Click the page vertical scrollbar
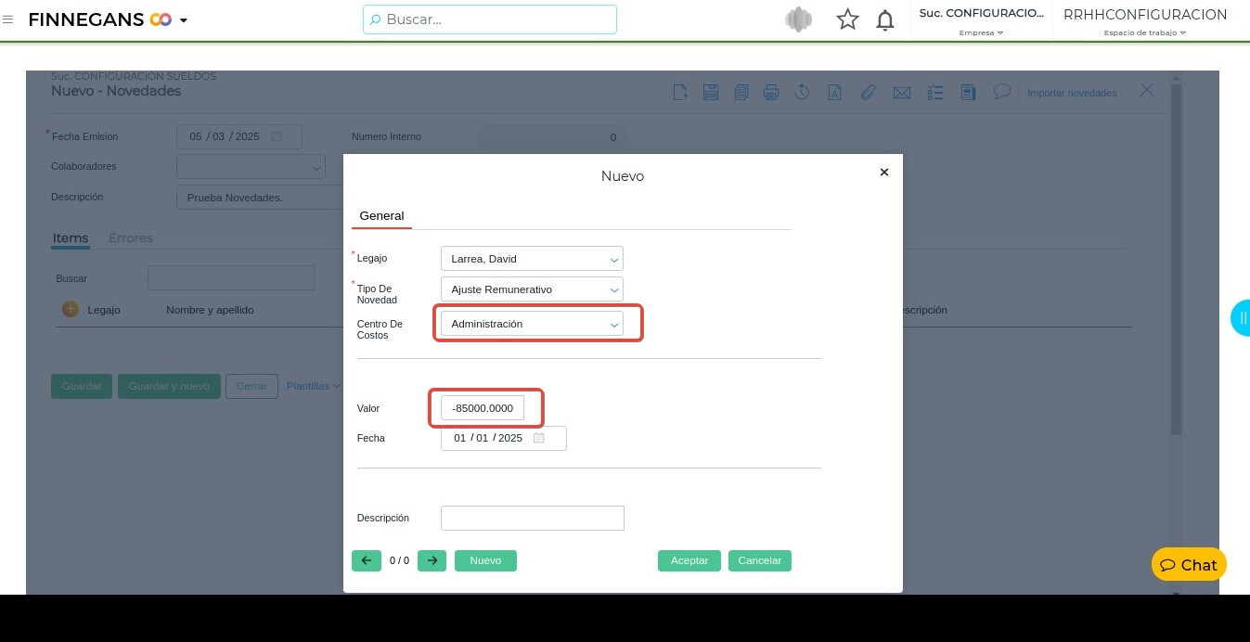Image resolution: width=1250 pixels, height=642 pixels. [1177, 260]
